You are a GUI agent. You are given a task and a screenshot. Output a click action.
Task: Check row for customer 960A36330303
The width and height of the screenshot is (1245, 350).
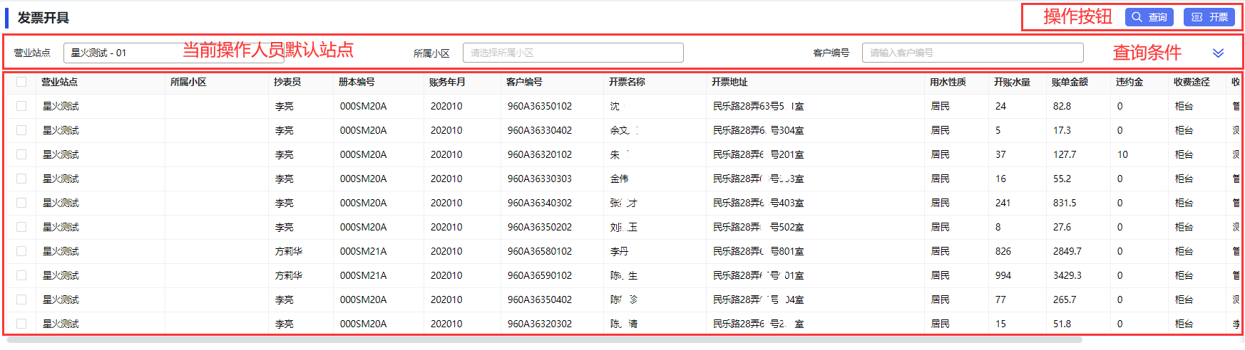click(x=21, y=179)
